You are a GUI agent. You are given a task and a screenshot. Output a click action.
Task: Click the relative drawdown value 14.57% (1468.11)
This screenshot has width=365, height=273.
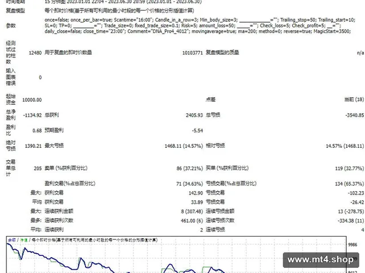click(344, 146)
